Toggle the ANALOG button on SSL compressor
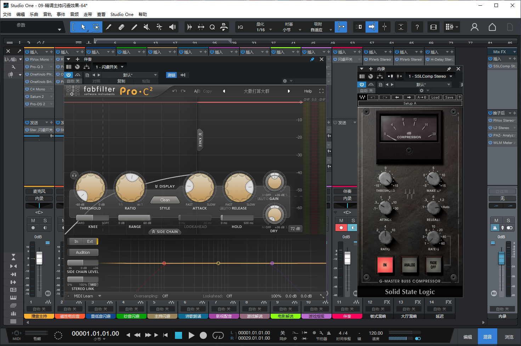The width and height of the screenshot is (521, 346). click(409, 265)
